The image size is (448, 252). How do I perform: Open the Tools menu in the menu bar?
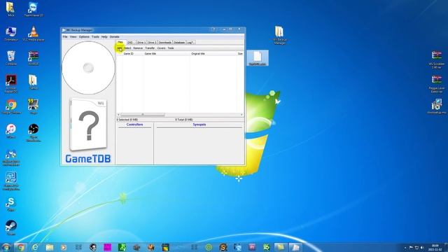point(95,37)
